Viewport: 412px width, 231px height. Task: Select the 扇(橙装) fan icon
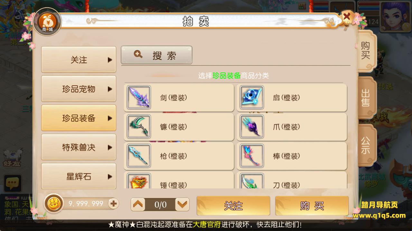coord(252,98)
